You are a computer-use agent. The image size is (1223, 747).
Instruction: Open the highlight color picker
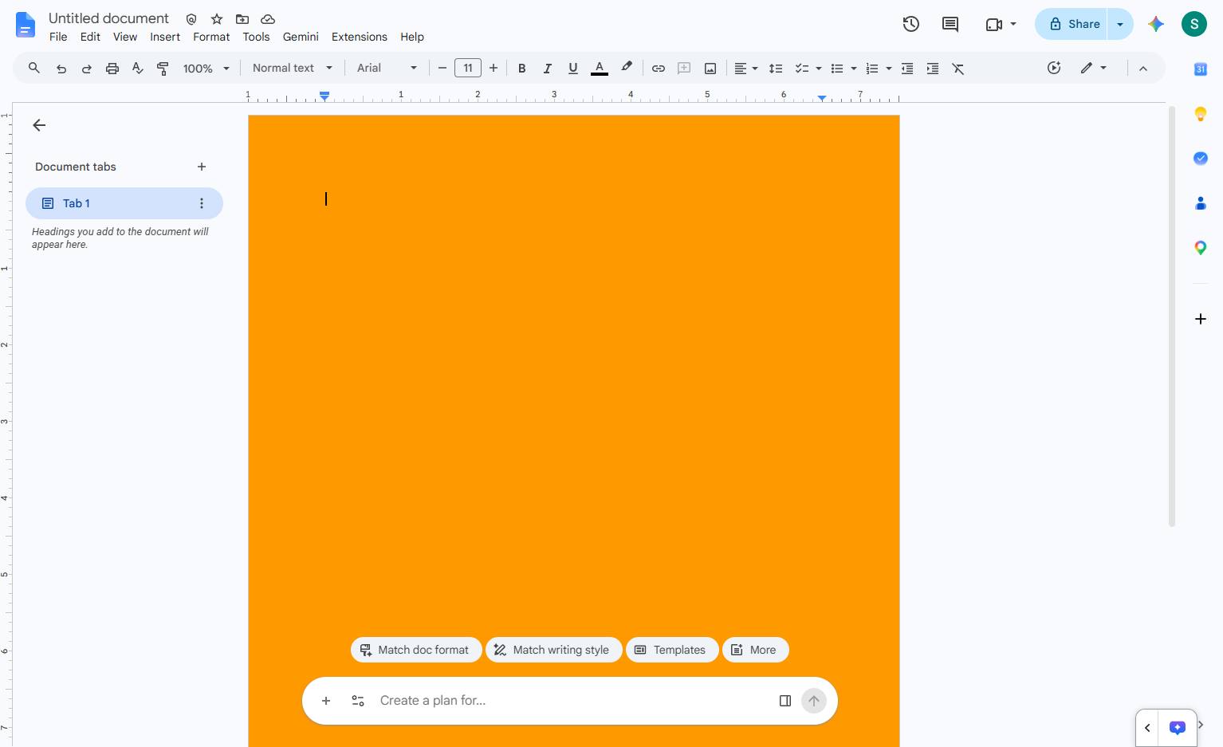[x=627, y=69]
